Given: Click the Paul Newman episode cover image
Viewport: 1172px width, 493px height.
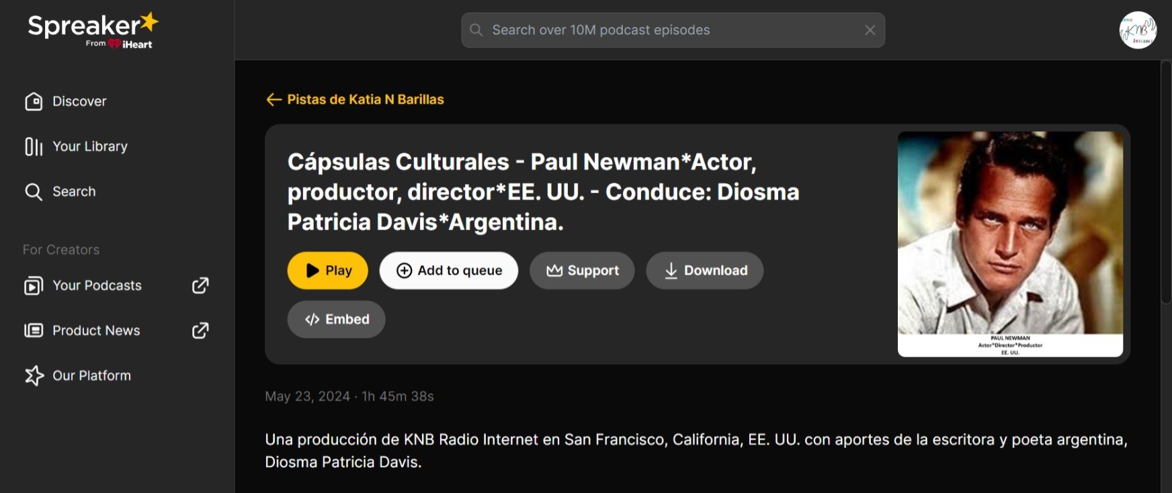Looking at the screenshot, I should [x=1009, y=244].
